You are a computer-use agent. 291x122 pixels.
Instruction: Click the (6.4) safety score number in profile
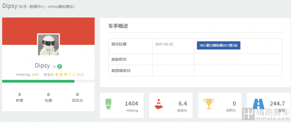pos(80,75)
